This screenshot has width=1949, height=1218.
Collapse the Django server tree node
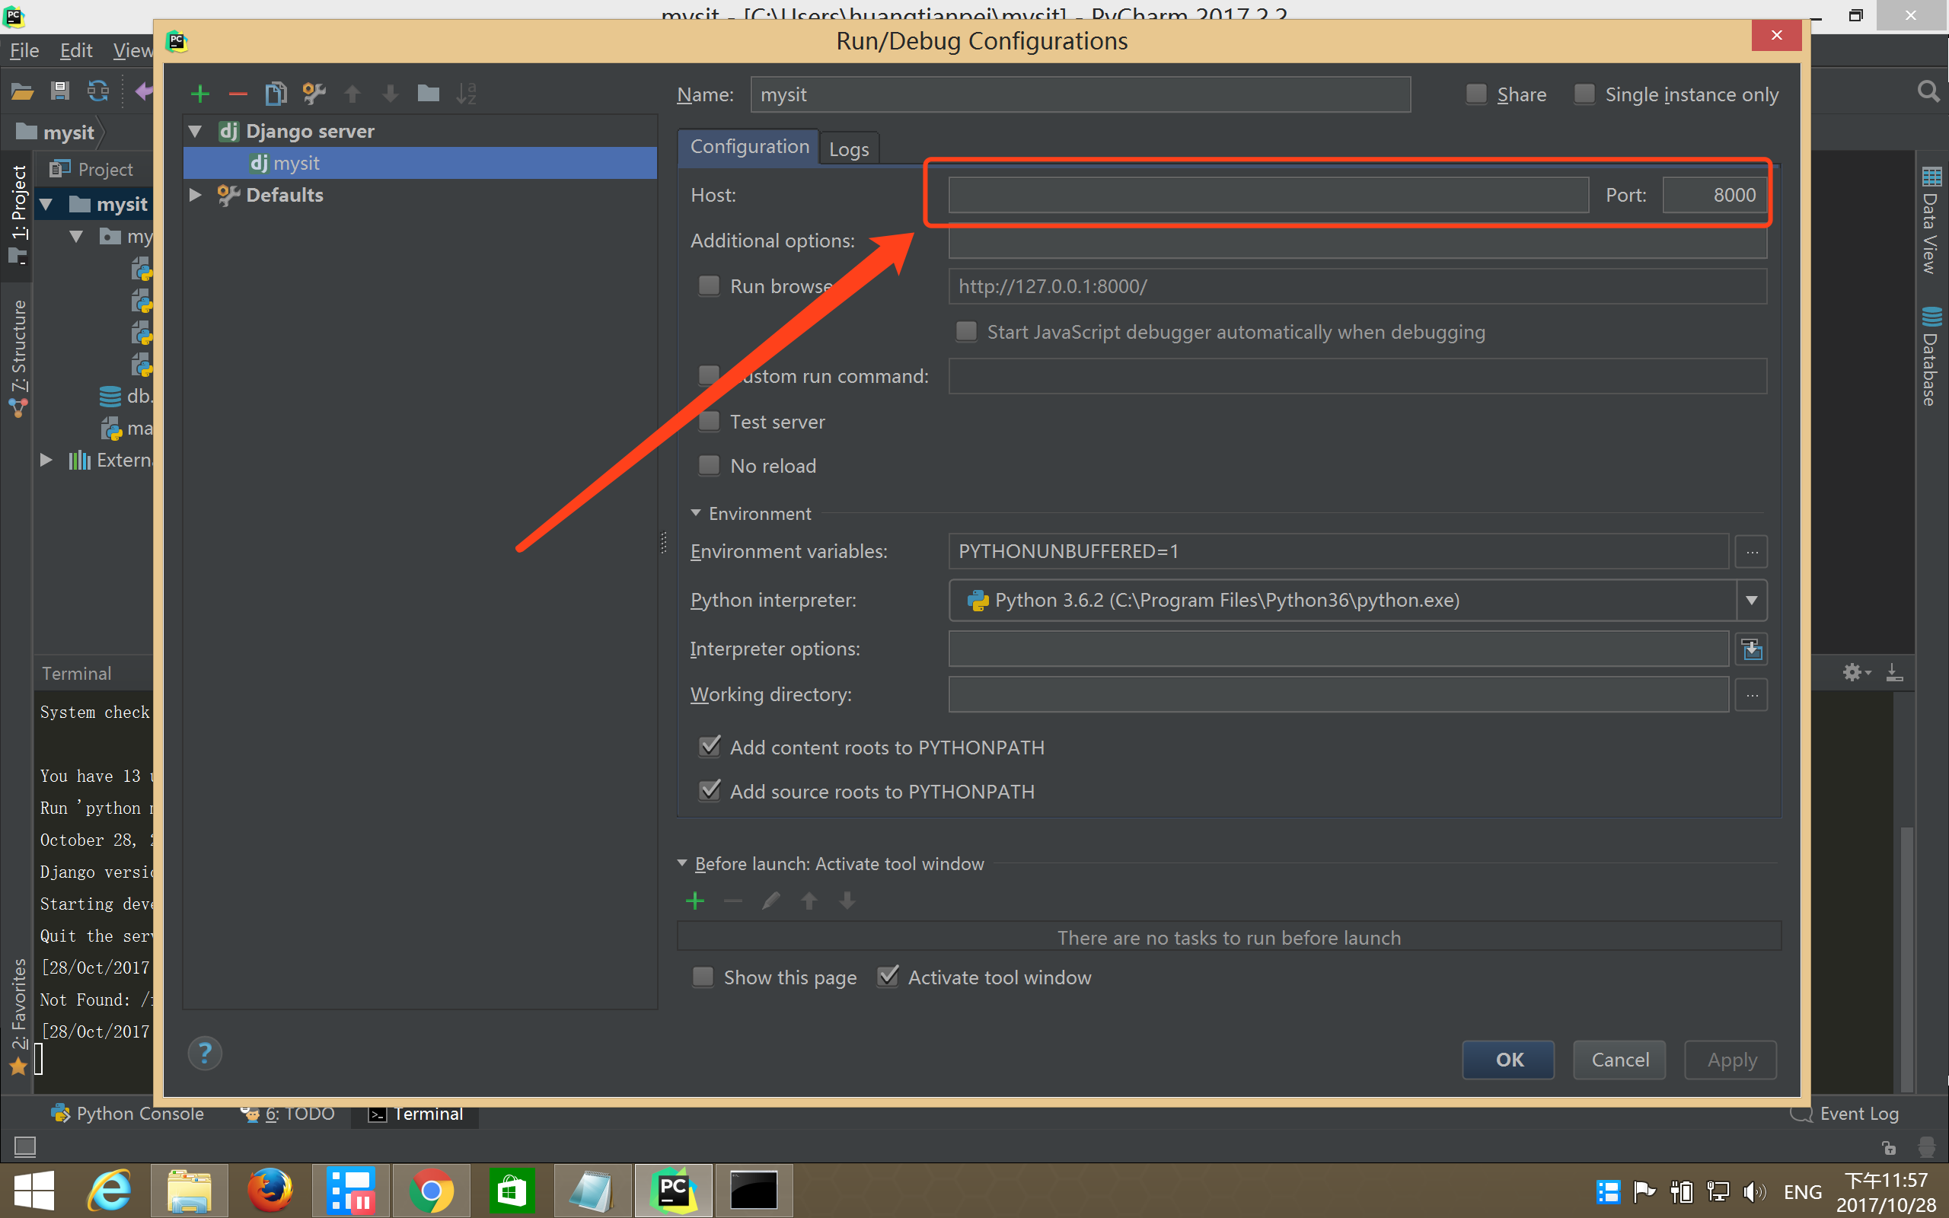195,130
